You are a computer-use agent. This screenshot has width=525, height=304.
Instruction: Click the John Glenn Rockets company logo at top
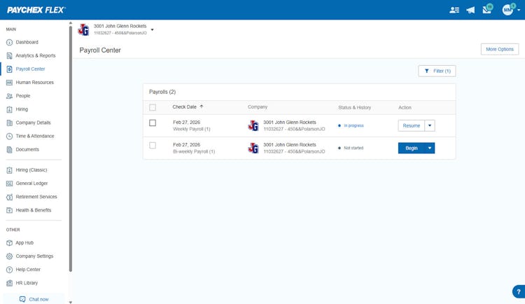click(83, 29)
